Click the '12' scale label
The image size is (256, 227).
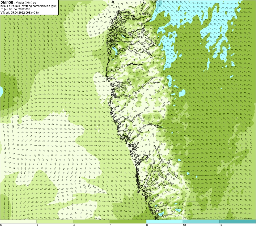pyautogui.click(x=221, y=225)
